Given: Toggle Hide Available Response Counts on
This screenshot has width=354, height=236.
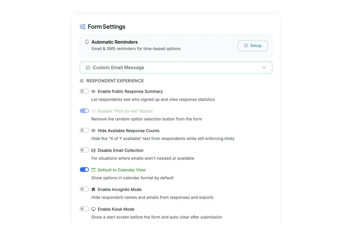Looking at the screenshot, I should point(84,130).
